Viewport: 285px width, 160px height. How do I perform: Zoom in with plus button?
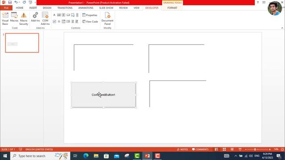click(270, 149)
